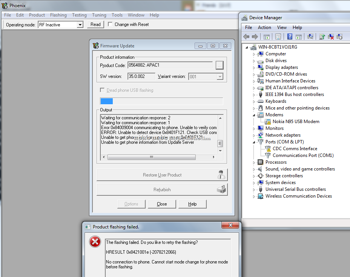Viewport: 350px width, 277px height.
Task: Expand the Disk drives node
Action: click(x=254, y=61)
